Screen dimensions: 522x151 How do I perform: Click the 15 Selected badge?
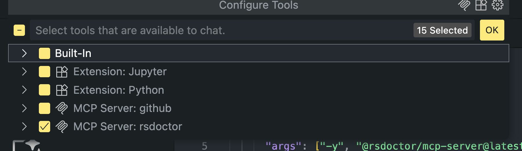tap(442, 30)
